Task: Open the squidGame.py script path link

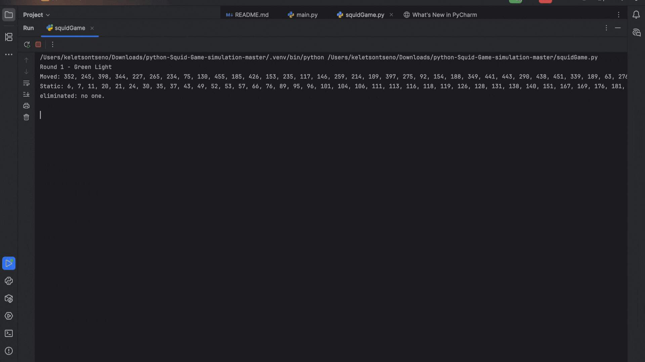Action: click(463, 57)
